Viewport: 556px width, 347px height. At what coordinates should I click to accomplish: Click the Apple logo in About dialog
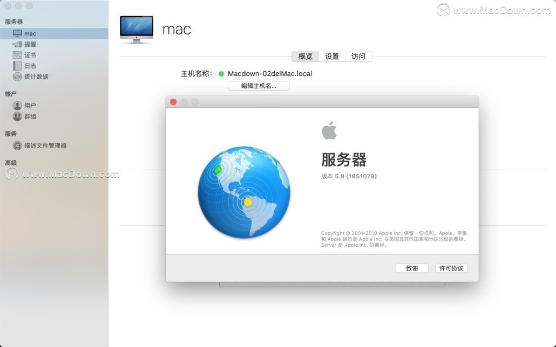point(329,130)
